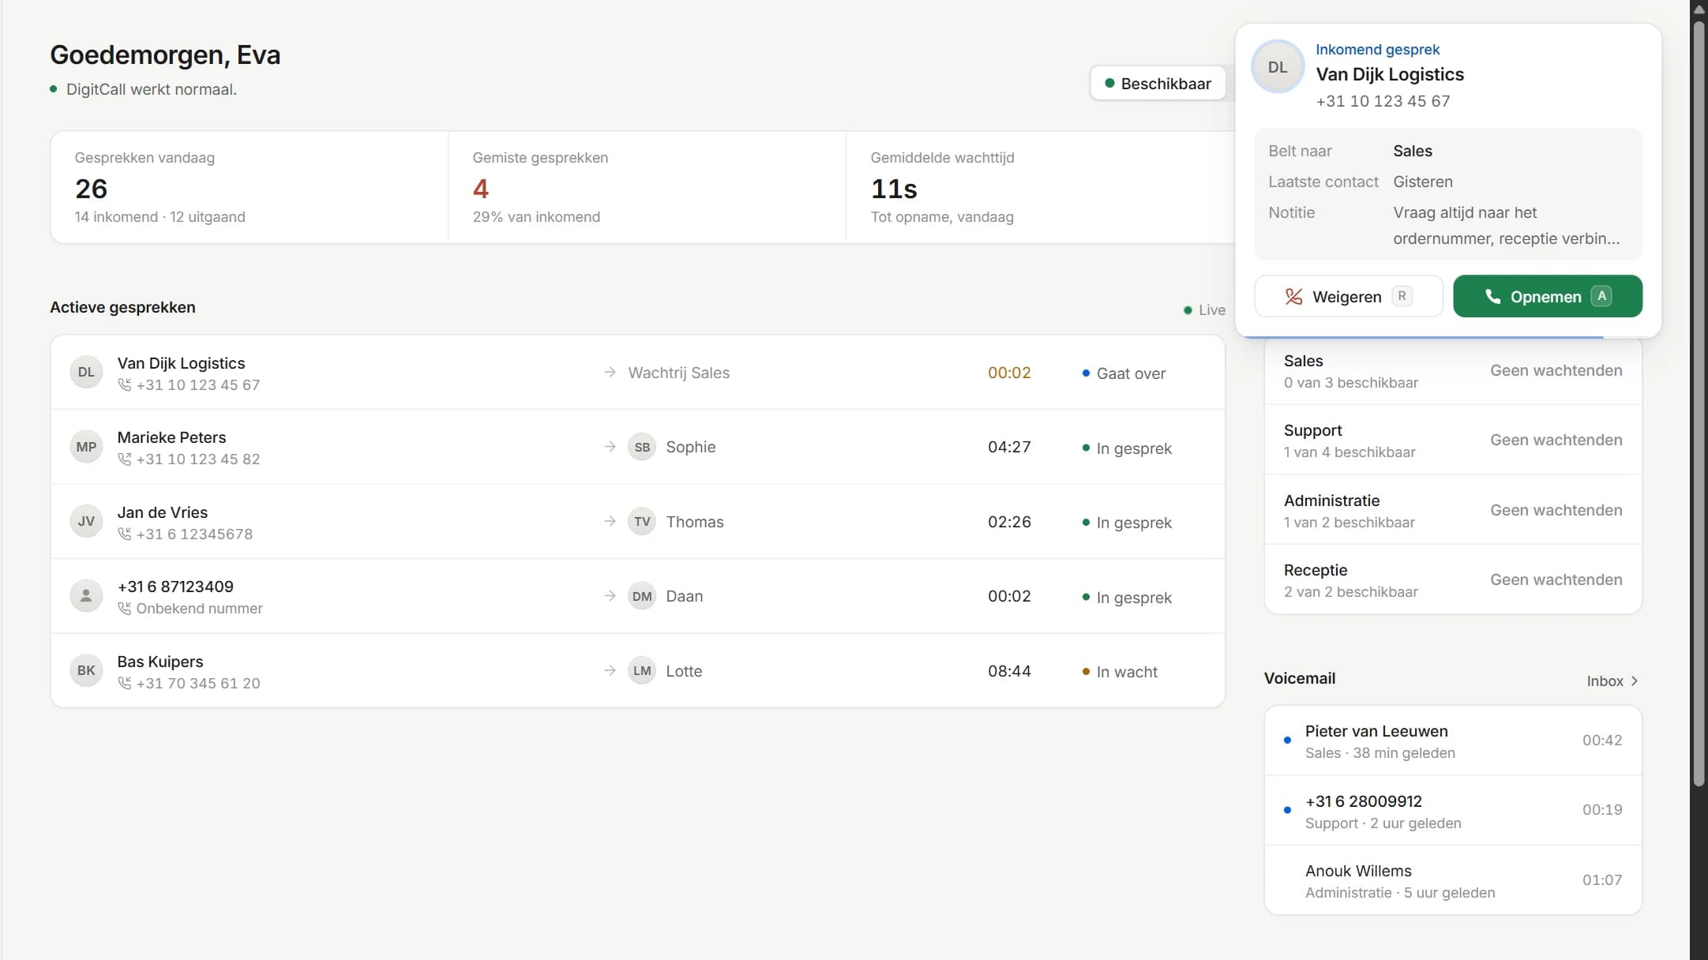This screenshot has height=960, width=1708.
Task: Click the decline phone icon in Weigeren
Action: (1293, 297)
